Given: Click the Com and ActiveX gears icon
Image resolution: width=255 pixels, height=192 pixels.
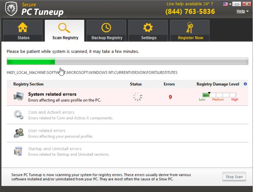Looking at the screenshot, I should (x=18, y=115).
